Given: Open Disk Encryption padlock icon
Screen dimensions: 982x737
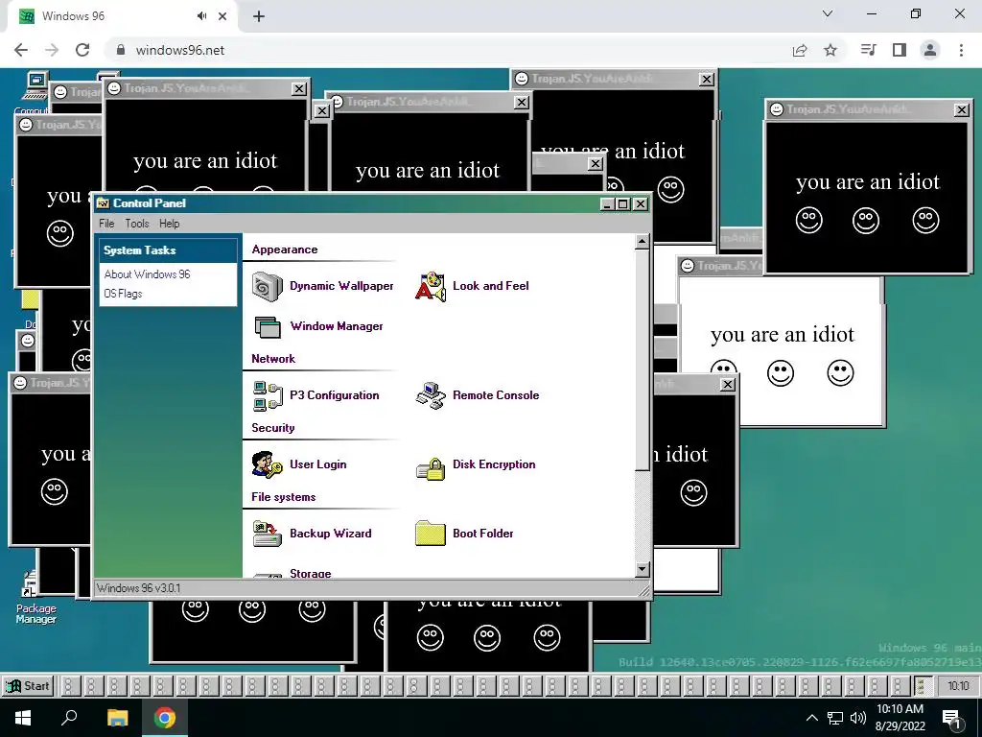Looking at the screenshot, I should [431, 468].
